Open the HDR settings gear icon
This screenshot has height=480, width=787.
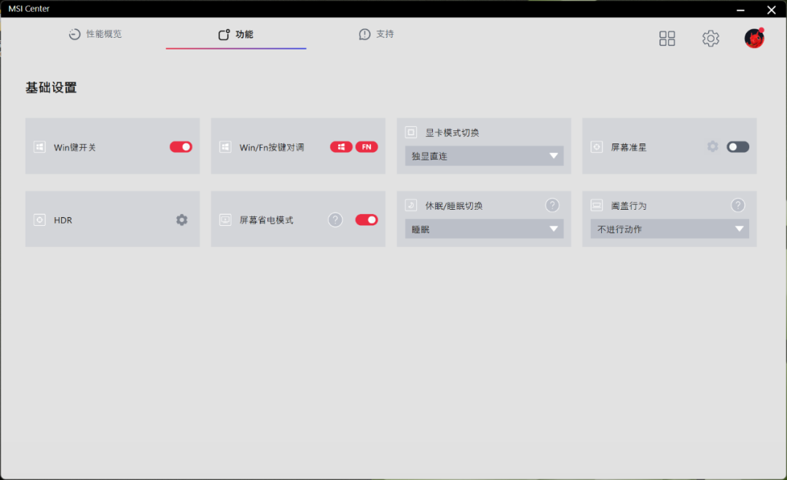click(181, 220)
